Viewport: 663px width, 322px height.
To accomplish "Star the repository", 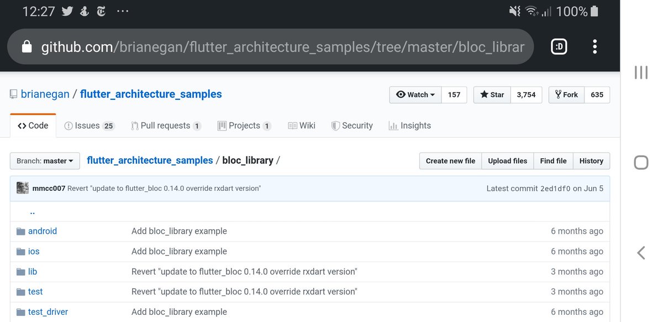I will (x=492, y=95).
